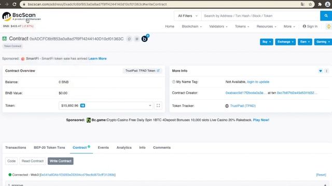Open the TrustPad (TPAD) token tracker link
Viewport: 332px width, 186px height.
click(x=243, y=106)
